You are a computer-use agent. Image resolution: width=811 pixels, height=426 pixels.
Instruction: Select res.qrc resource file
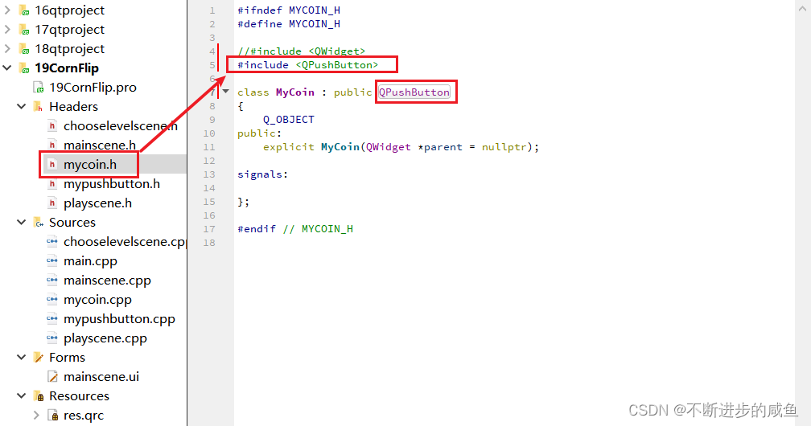tap(84, 415)
